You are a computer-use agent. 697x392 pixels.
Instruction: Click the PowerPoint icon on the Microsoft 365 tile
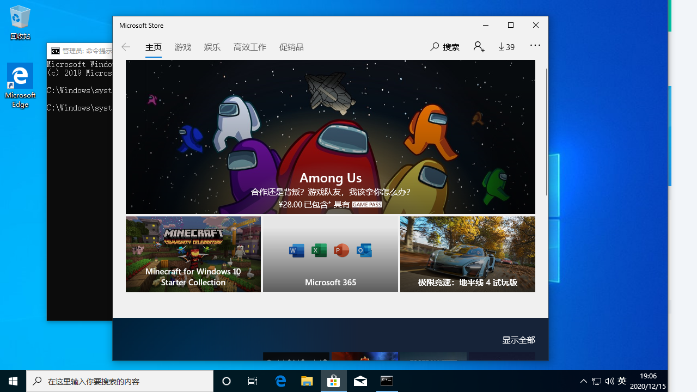coord(341,250)
